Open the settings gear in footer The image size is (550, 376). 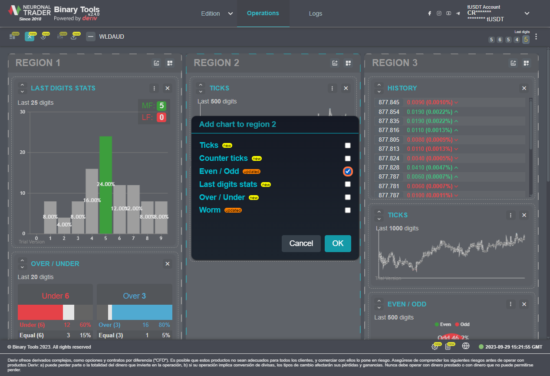click(435, 346)
